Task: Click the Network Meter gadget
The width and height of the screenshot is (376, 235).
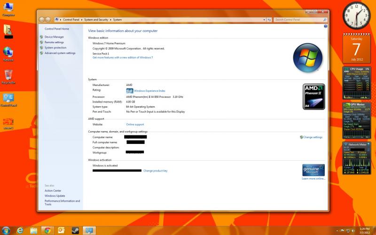Action: (357, 158)
